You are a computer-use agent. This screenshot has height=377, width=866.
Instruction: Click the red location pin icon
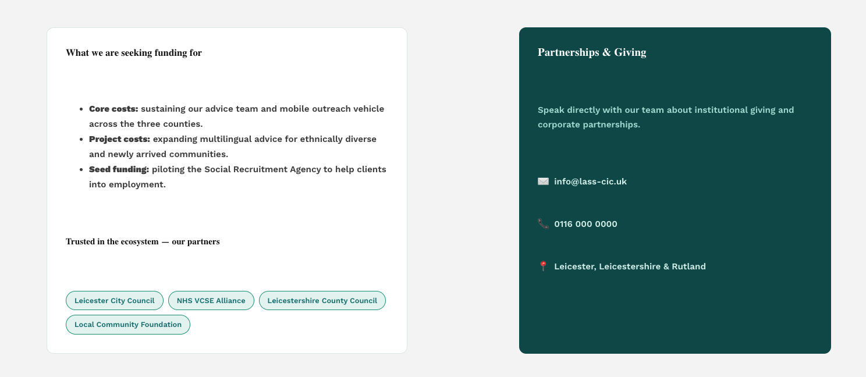click(543, 266)
